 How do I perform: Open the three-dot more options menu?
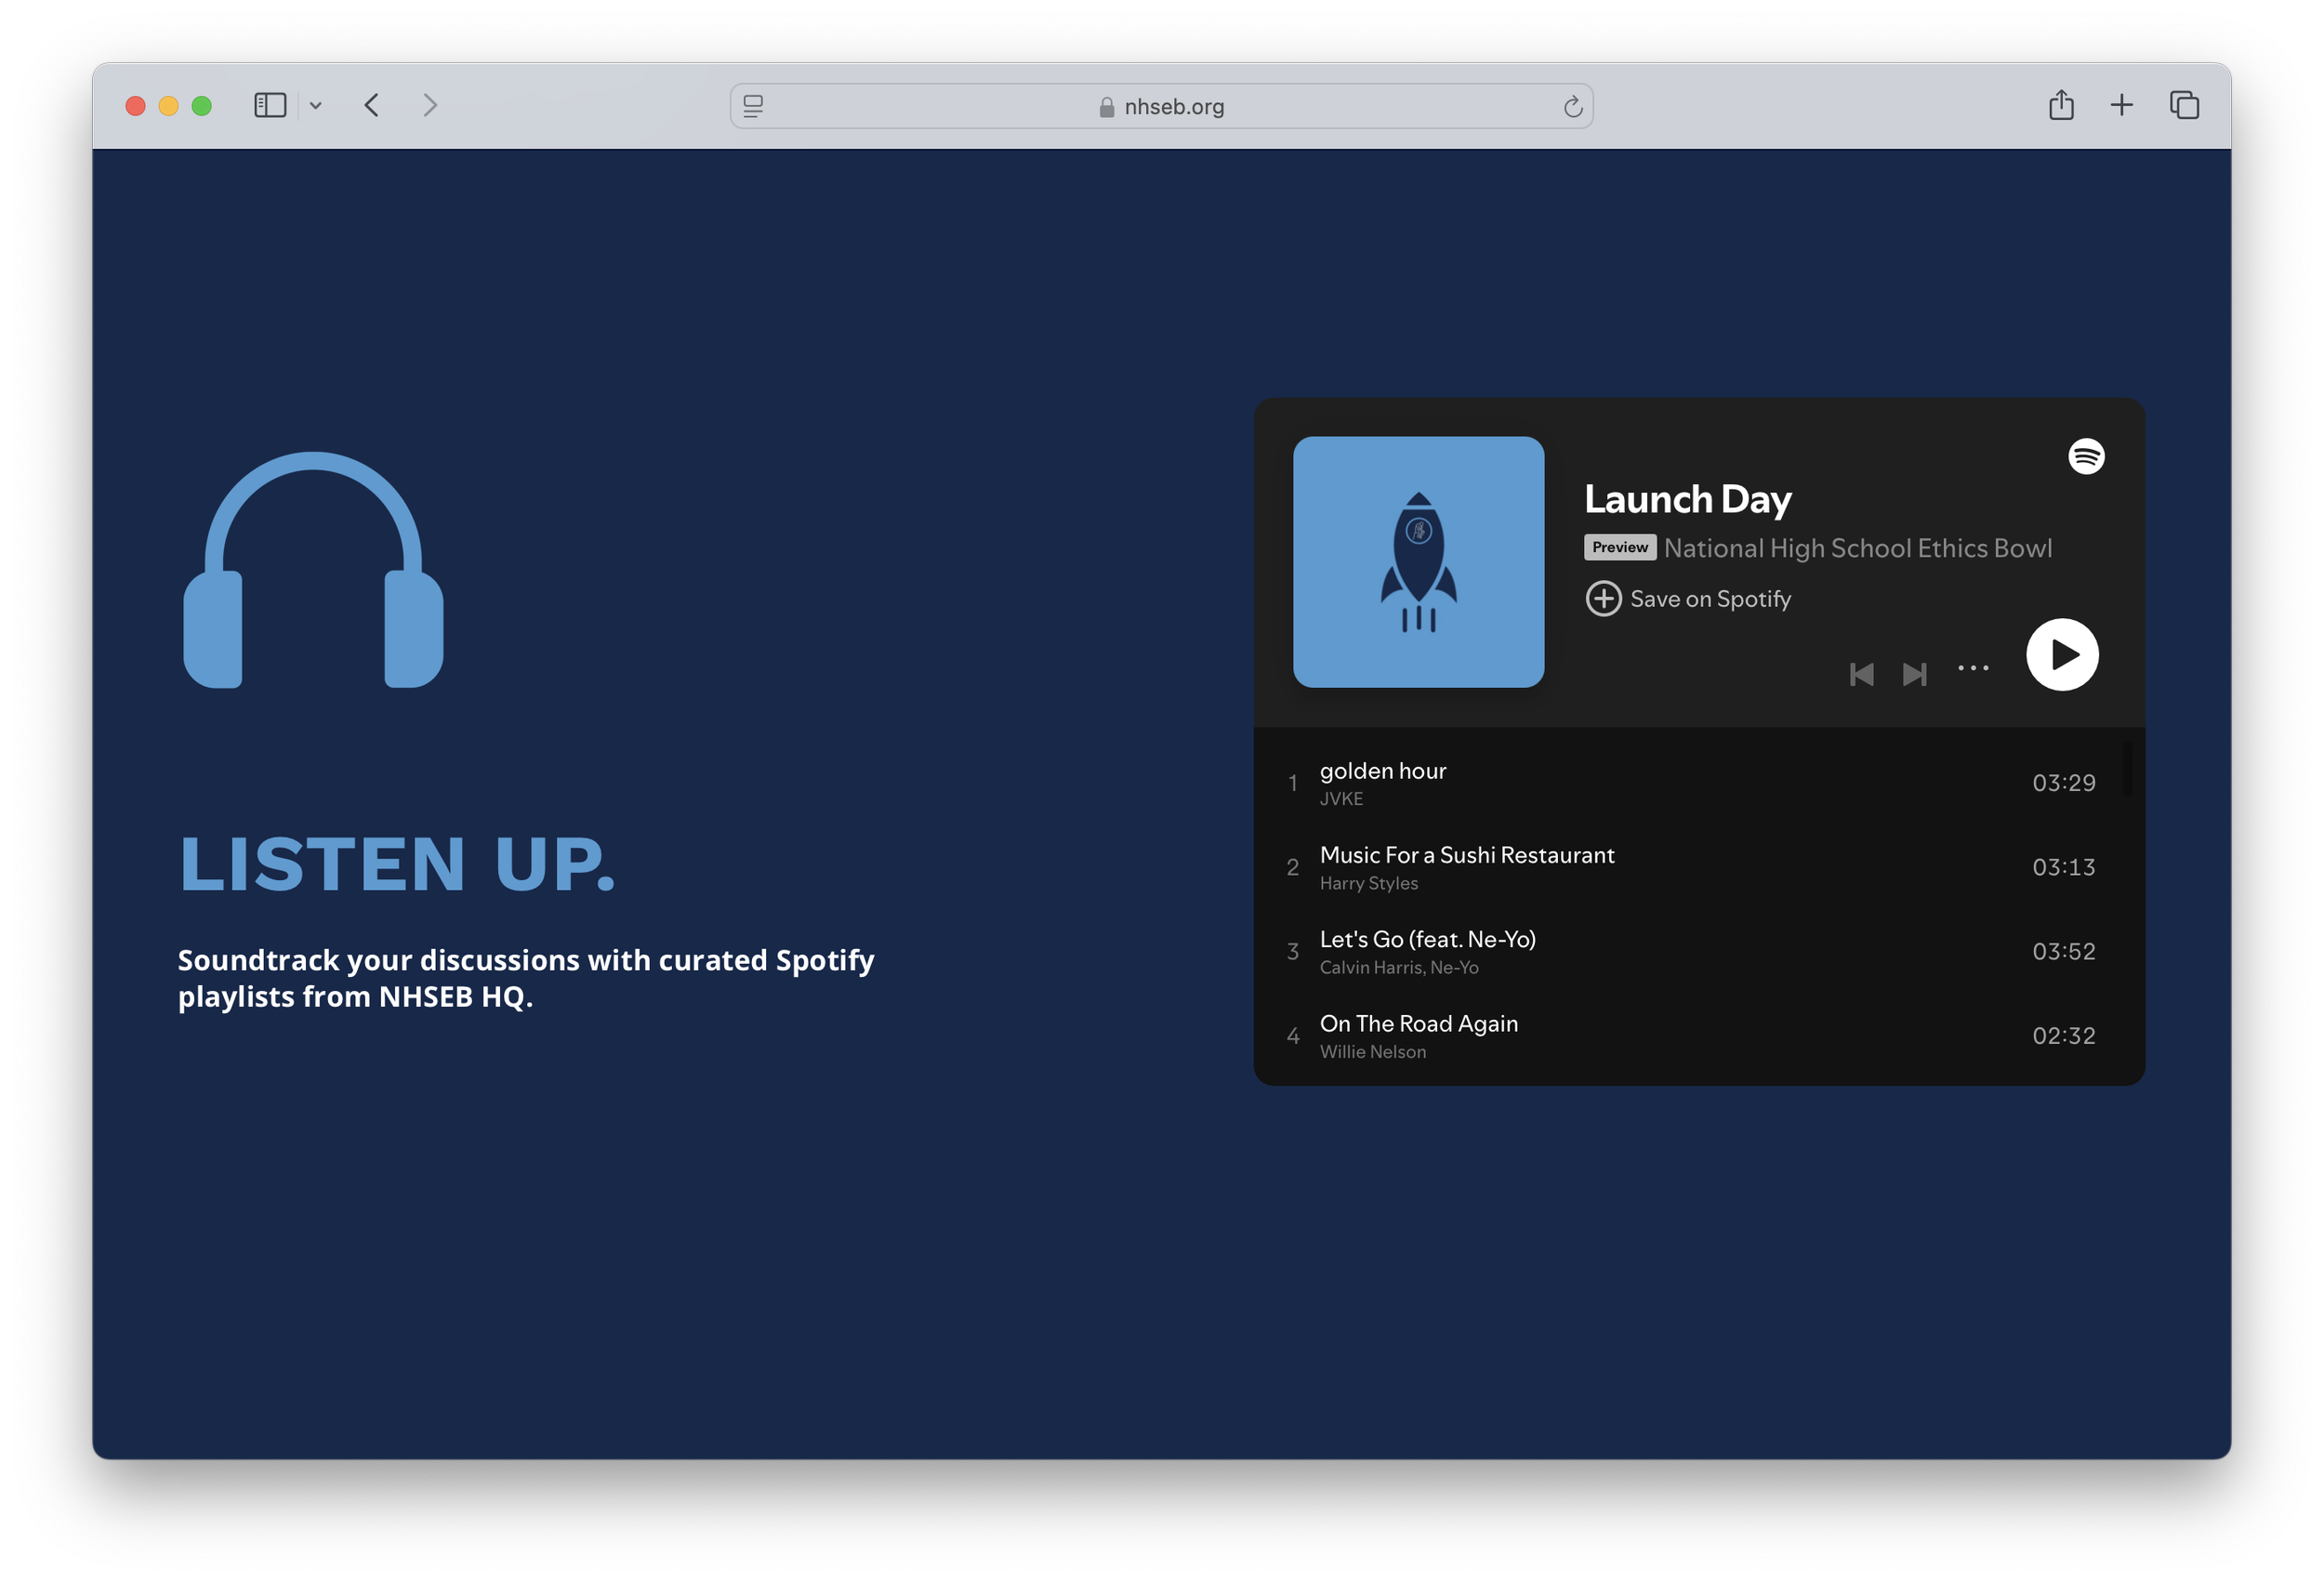pos(1972,668)
